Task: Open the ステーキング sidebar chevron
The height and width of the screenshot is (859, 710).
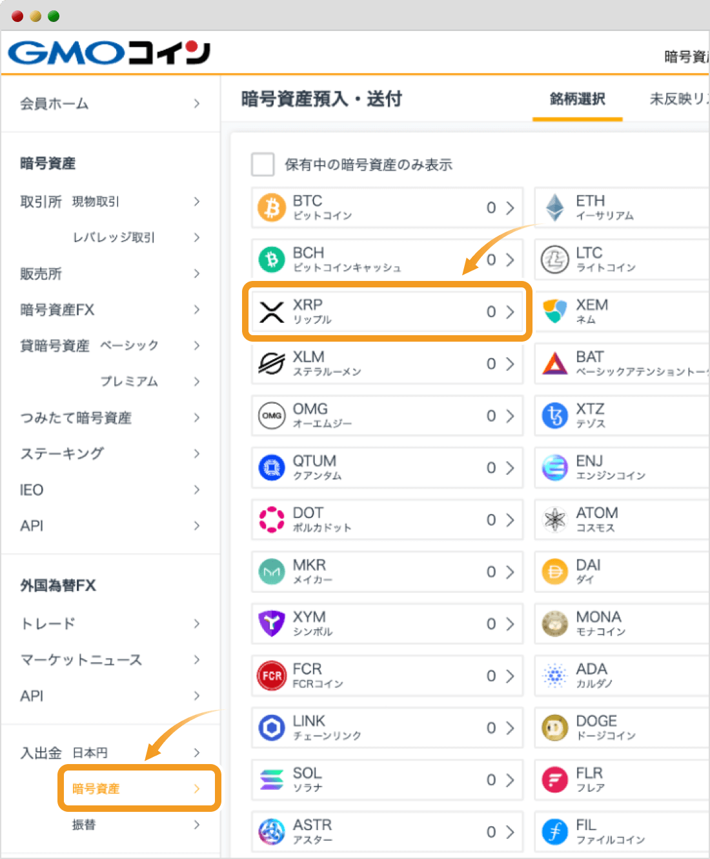Action: tap(197, 453)
